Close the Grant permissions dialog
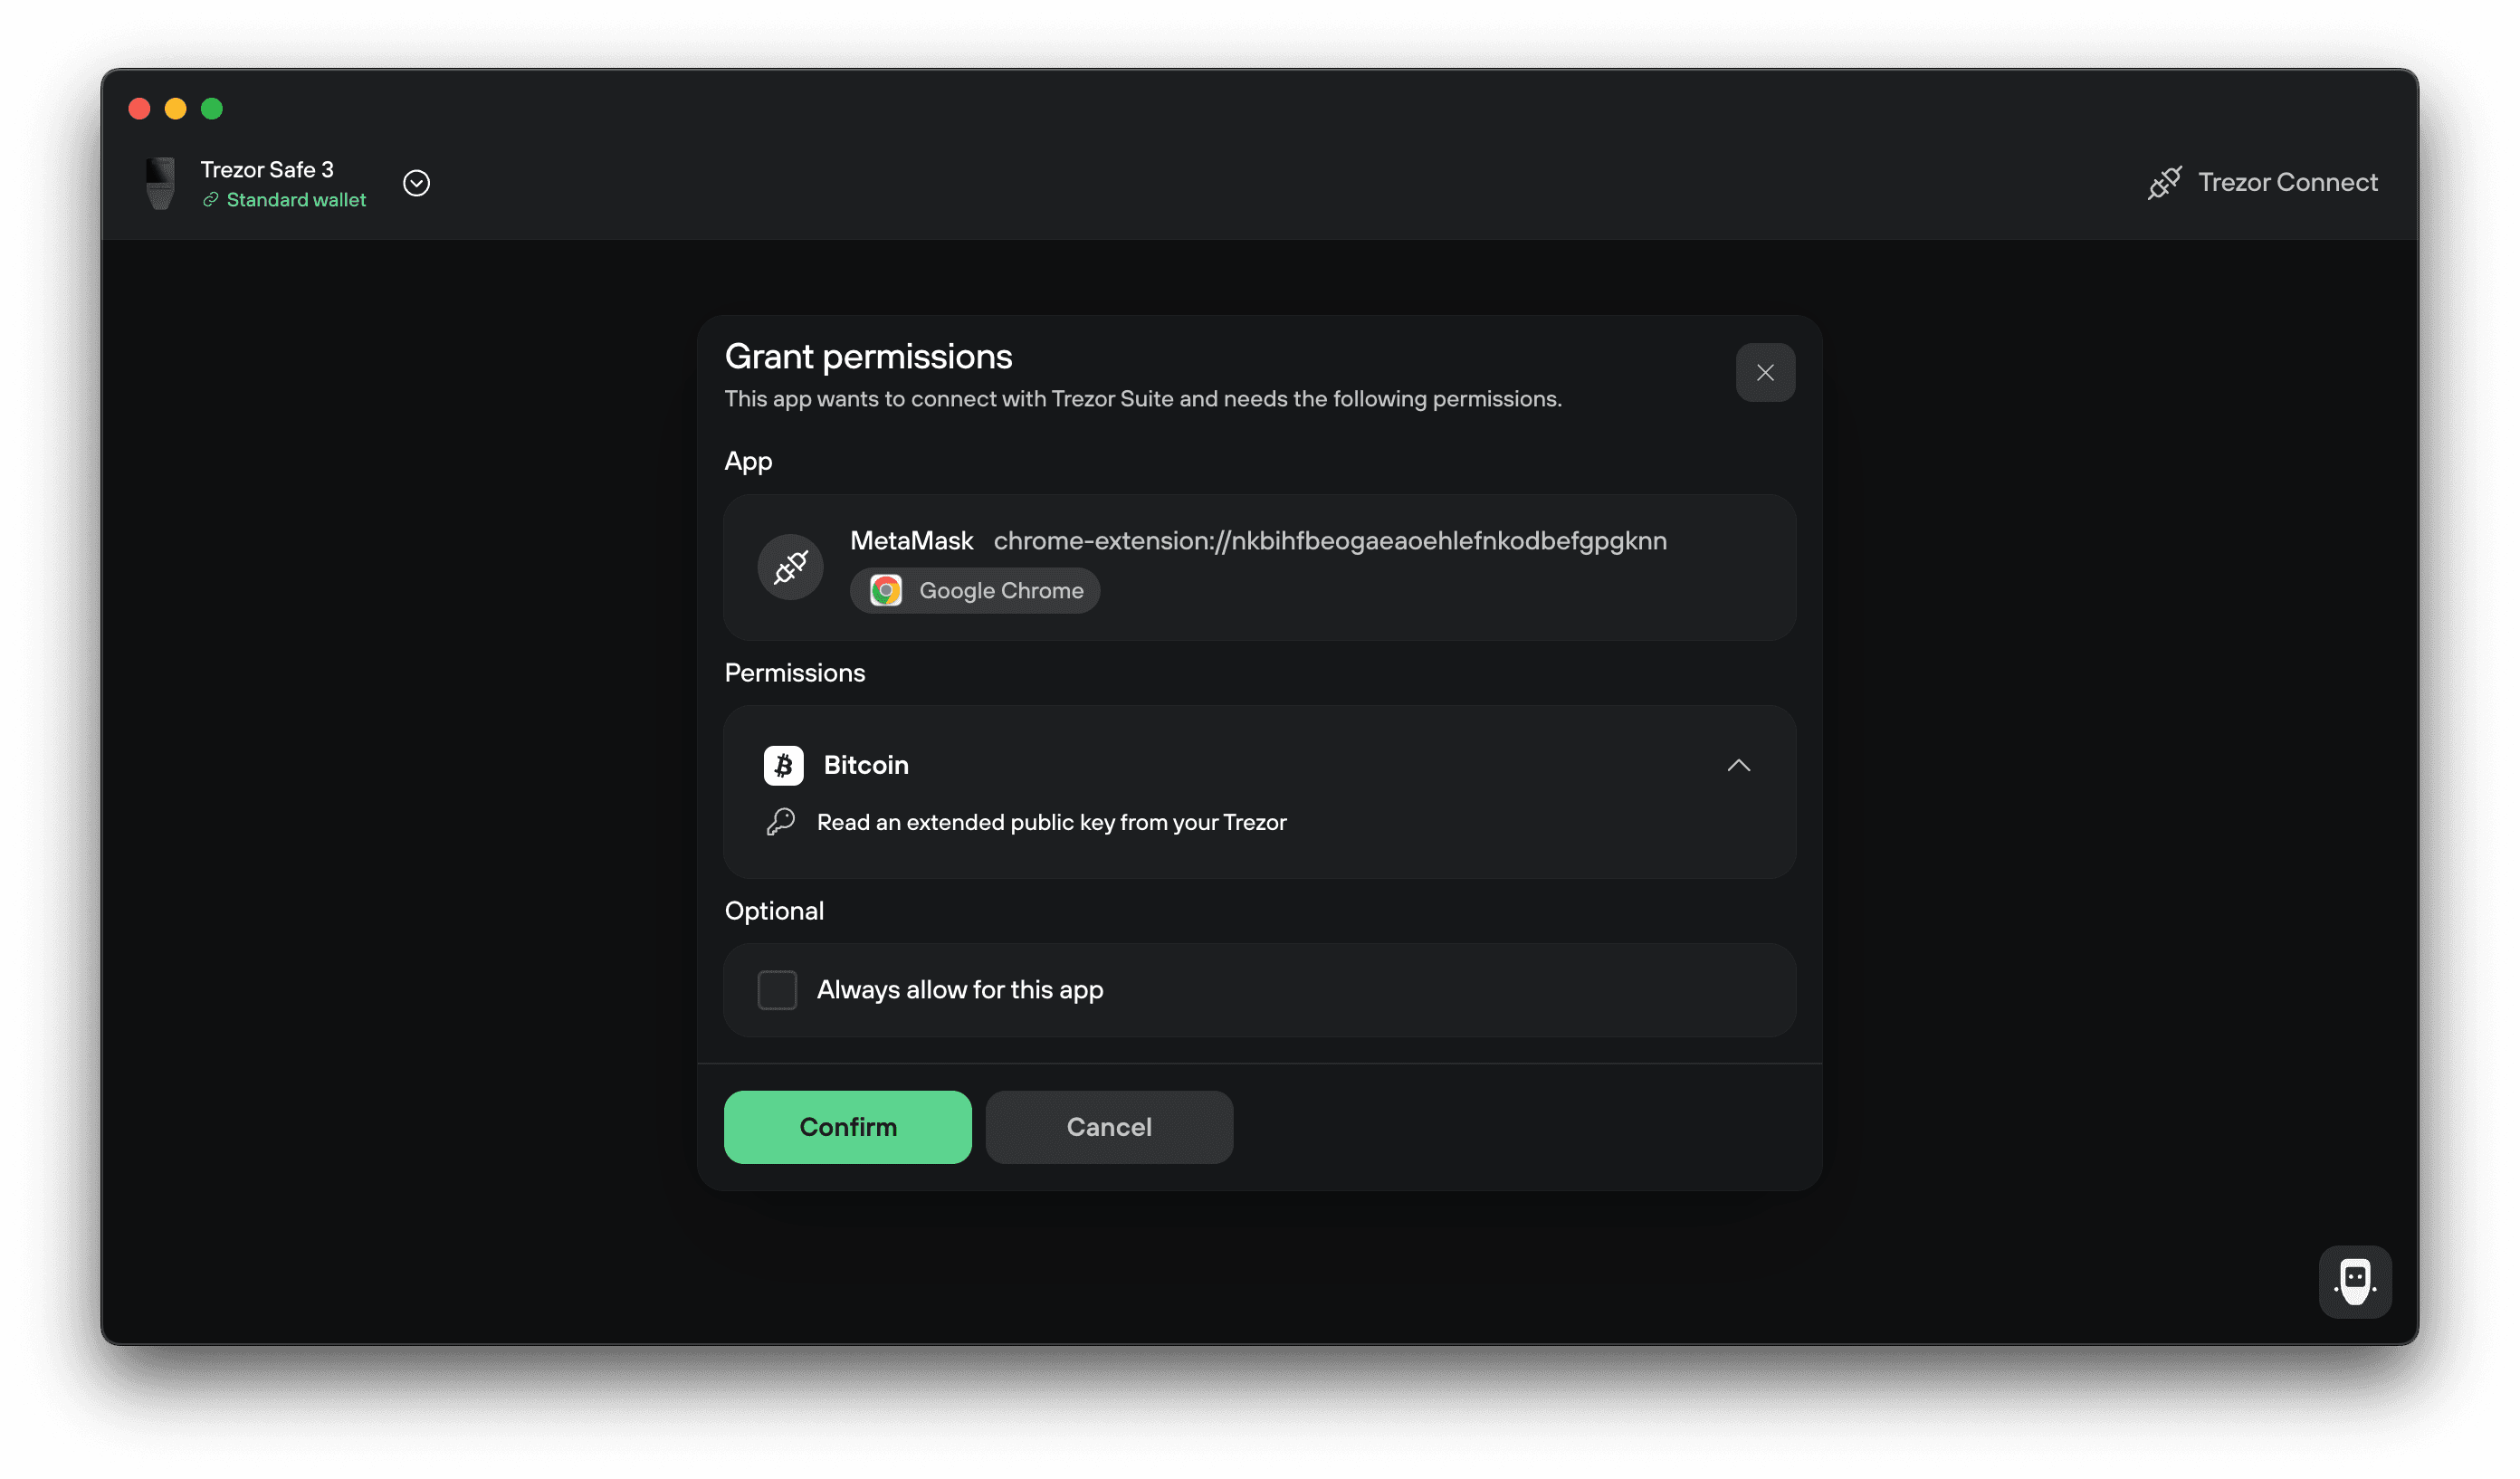 point(1765,373)
